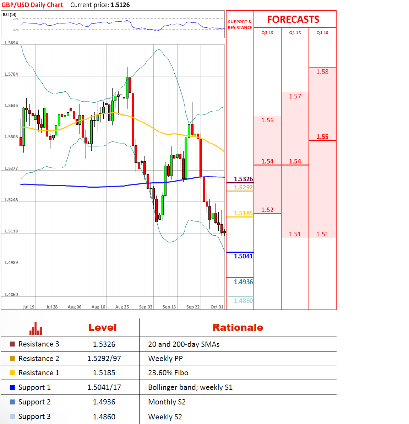409x424 pixels.
Task: Click the Sep 13 date on x-axis
Action: [x=169, y=307]
